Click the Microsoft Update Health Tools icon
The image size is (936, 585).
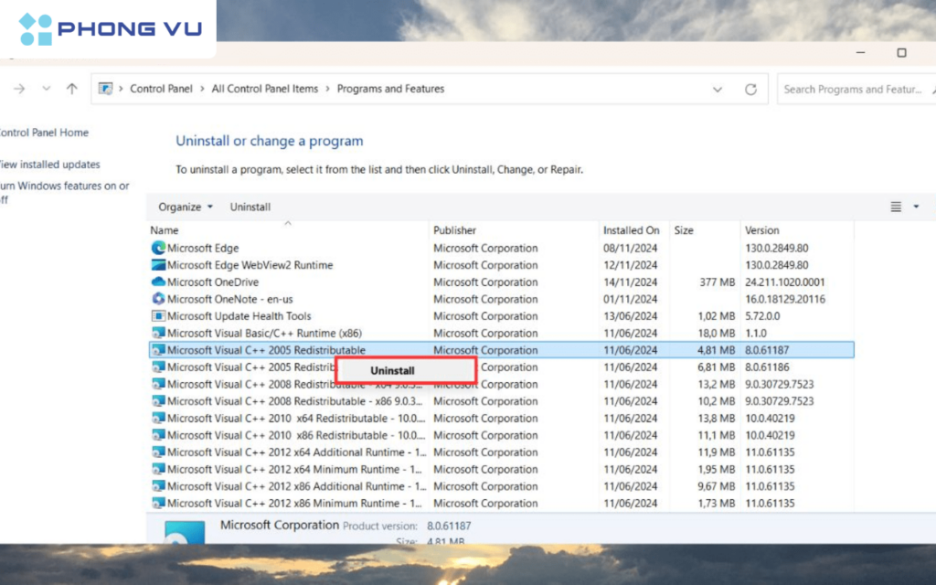tap(160, 315)
